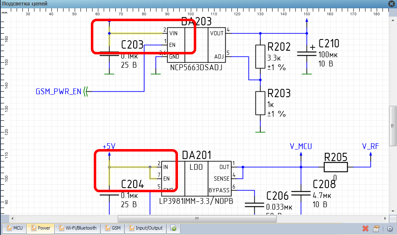Click the red X delete icon

(365, 228)
